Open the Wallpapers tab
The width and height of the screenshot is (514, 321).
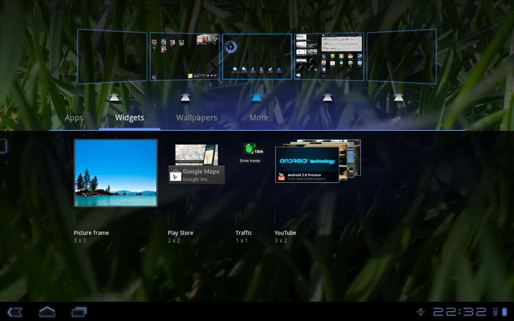(x=196, y=117)
